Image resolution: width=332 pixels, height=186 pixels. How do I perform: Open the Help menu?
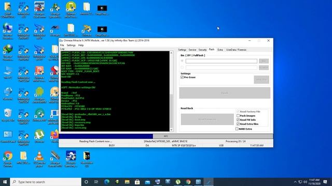[x=81, y=45]
